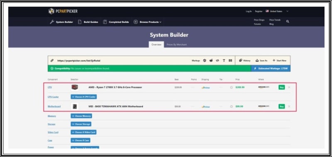Select the plain text markup icon
The image size is (332, 157).
click(x=224, y=60)
